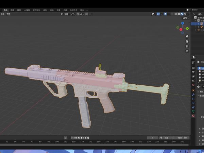Switch to the UV编辑 workspace tab
The image size is (204, 153).
[x=27, y=10]
